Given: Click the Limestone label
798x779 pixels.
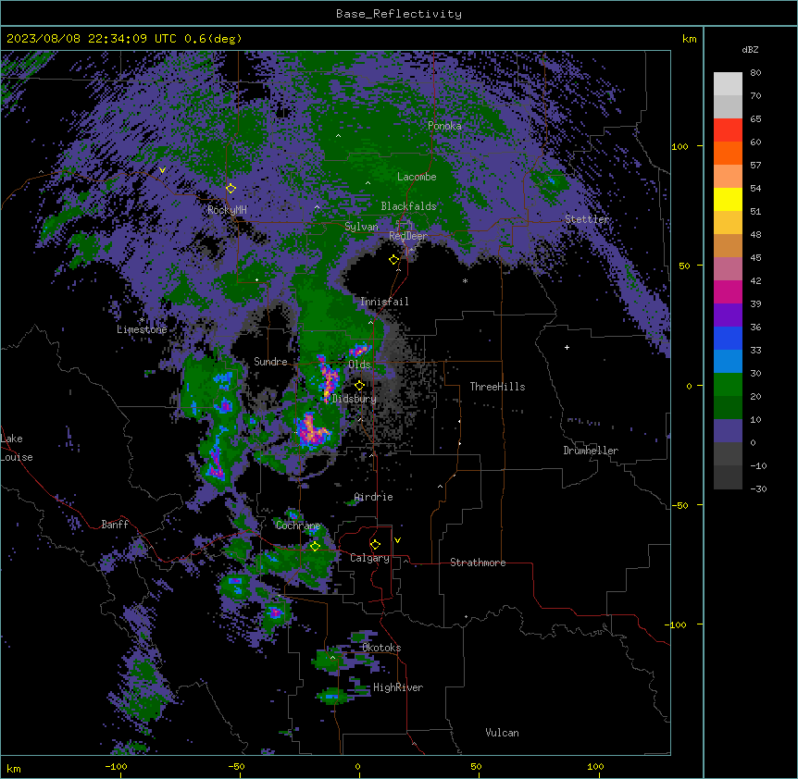Looking at the screenshot, I should tap(142, 329).
